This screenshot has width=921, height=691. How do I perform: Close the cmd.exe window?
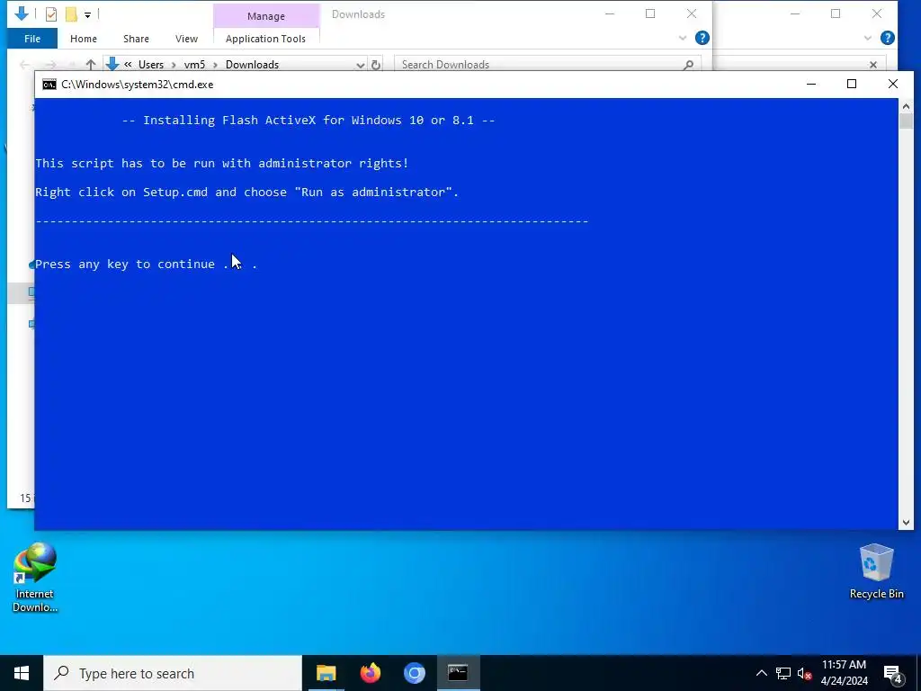click(893, 84)
